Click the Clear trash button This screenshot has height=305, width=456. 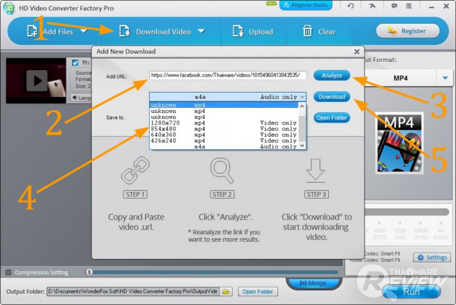(x=319, y=31)
